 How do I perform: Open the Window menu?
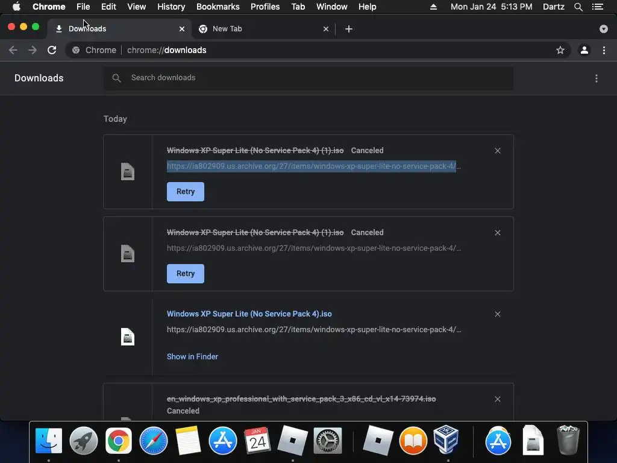[332, 7]
